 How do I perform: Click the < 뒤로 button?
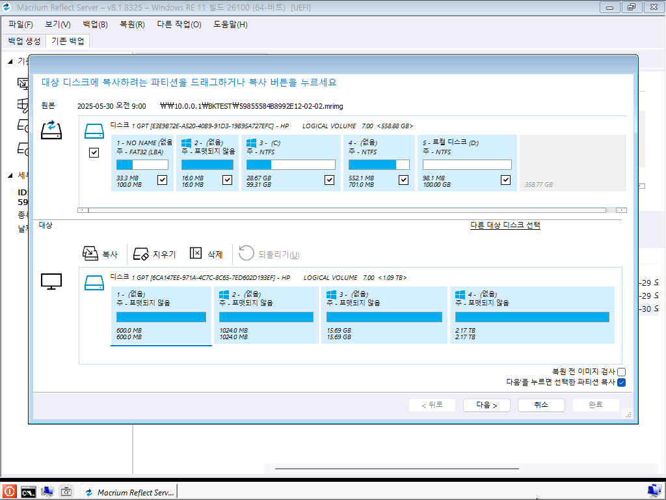(432, 405)
